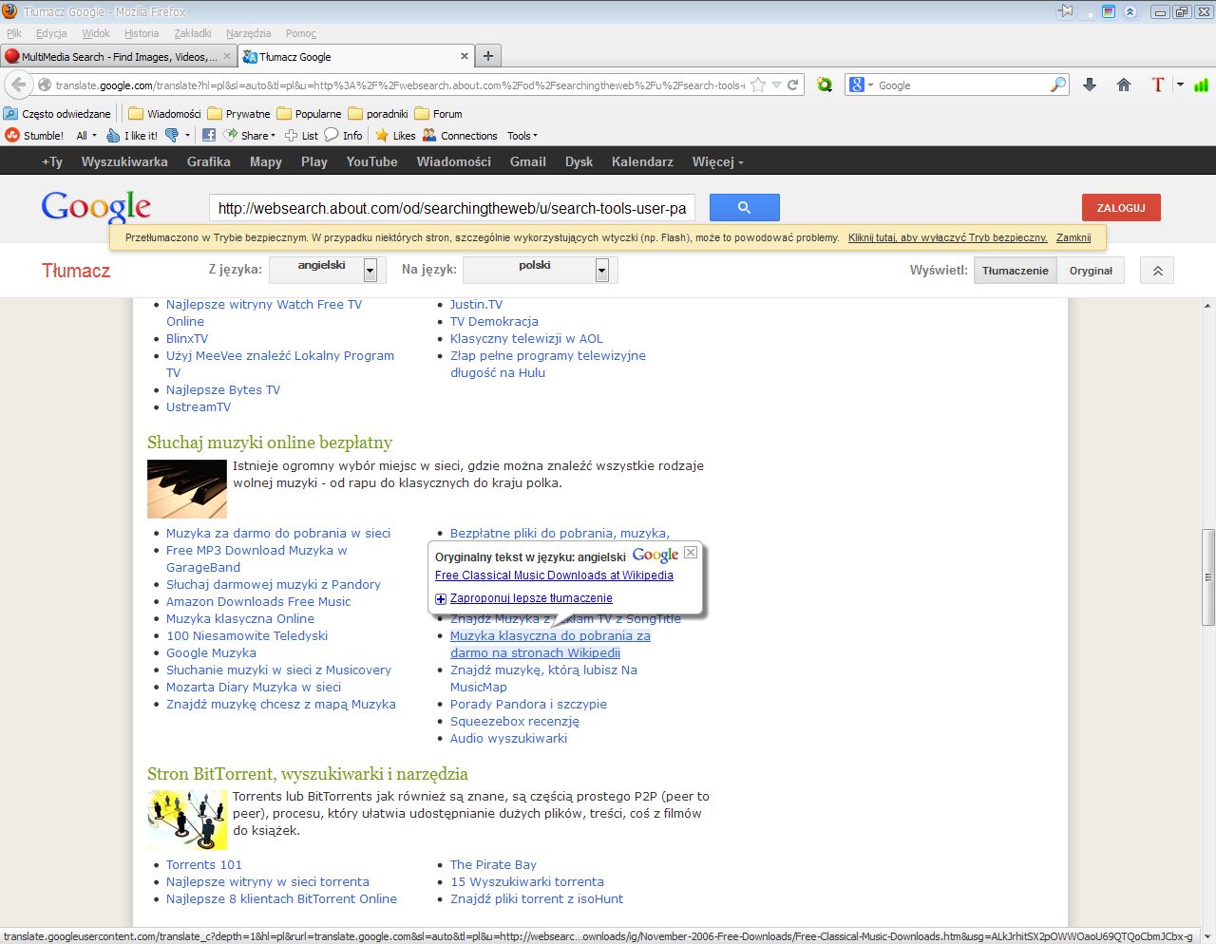This screenshot has height=944, width=1216.
Task: Click the Info speech bubble icon
Action: click(332, 135)
